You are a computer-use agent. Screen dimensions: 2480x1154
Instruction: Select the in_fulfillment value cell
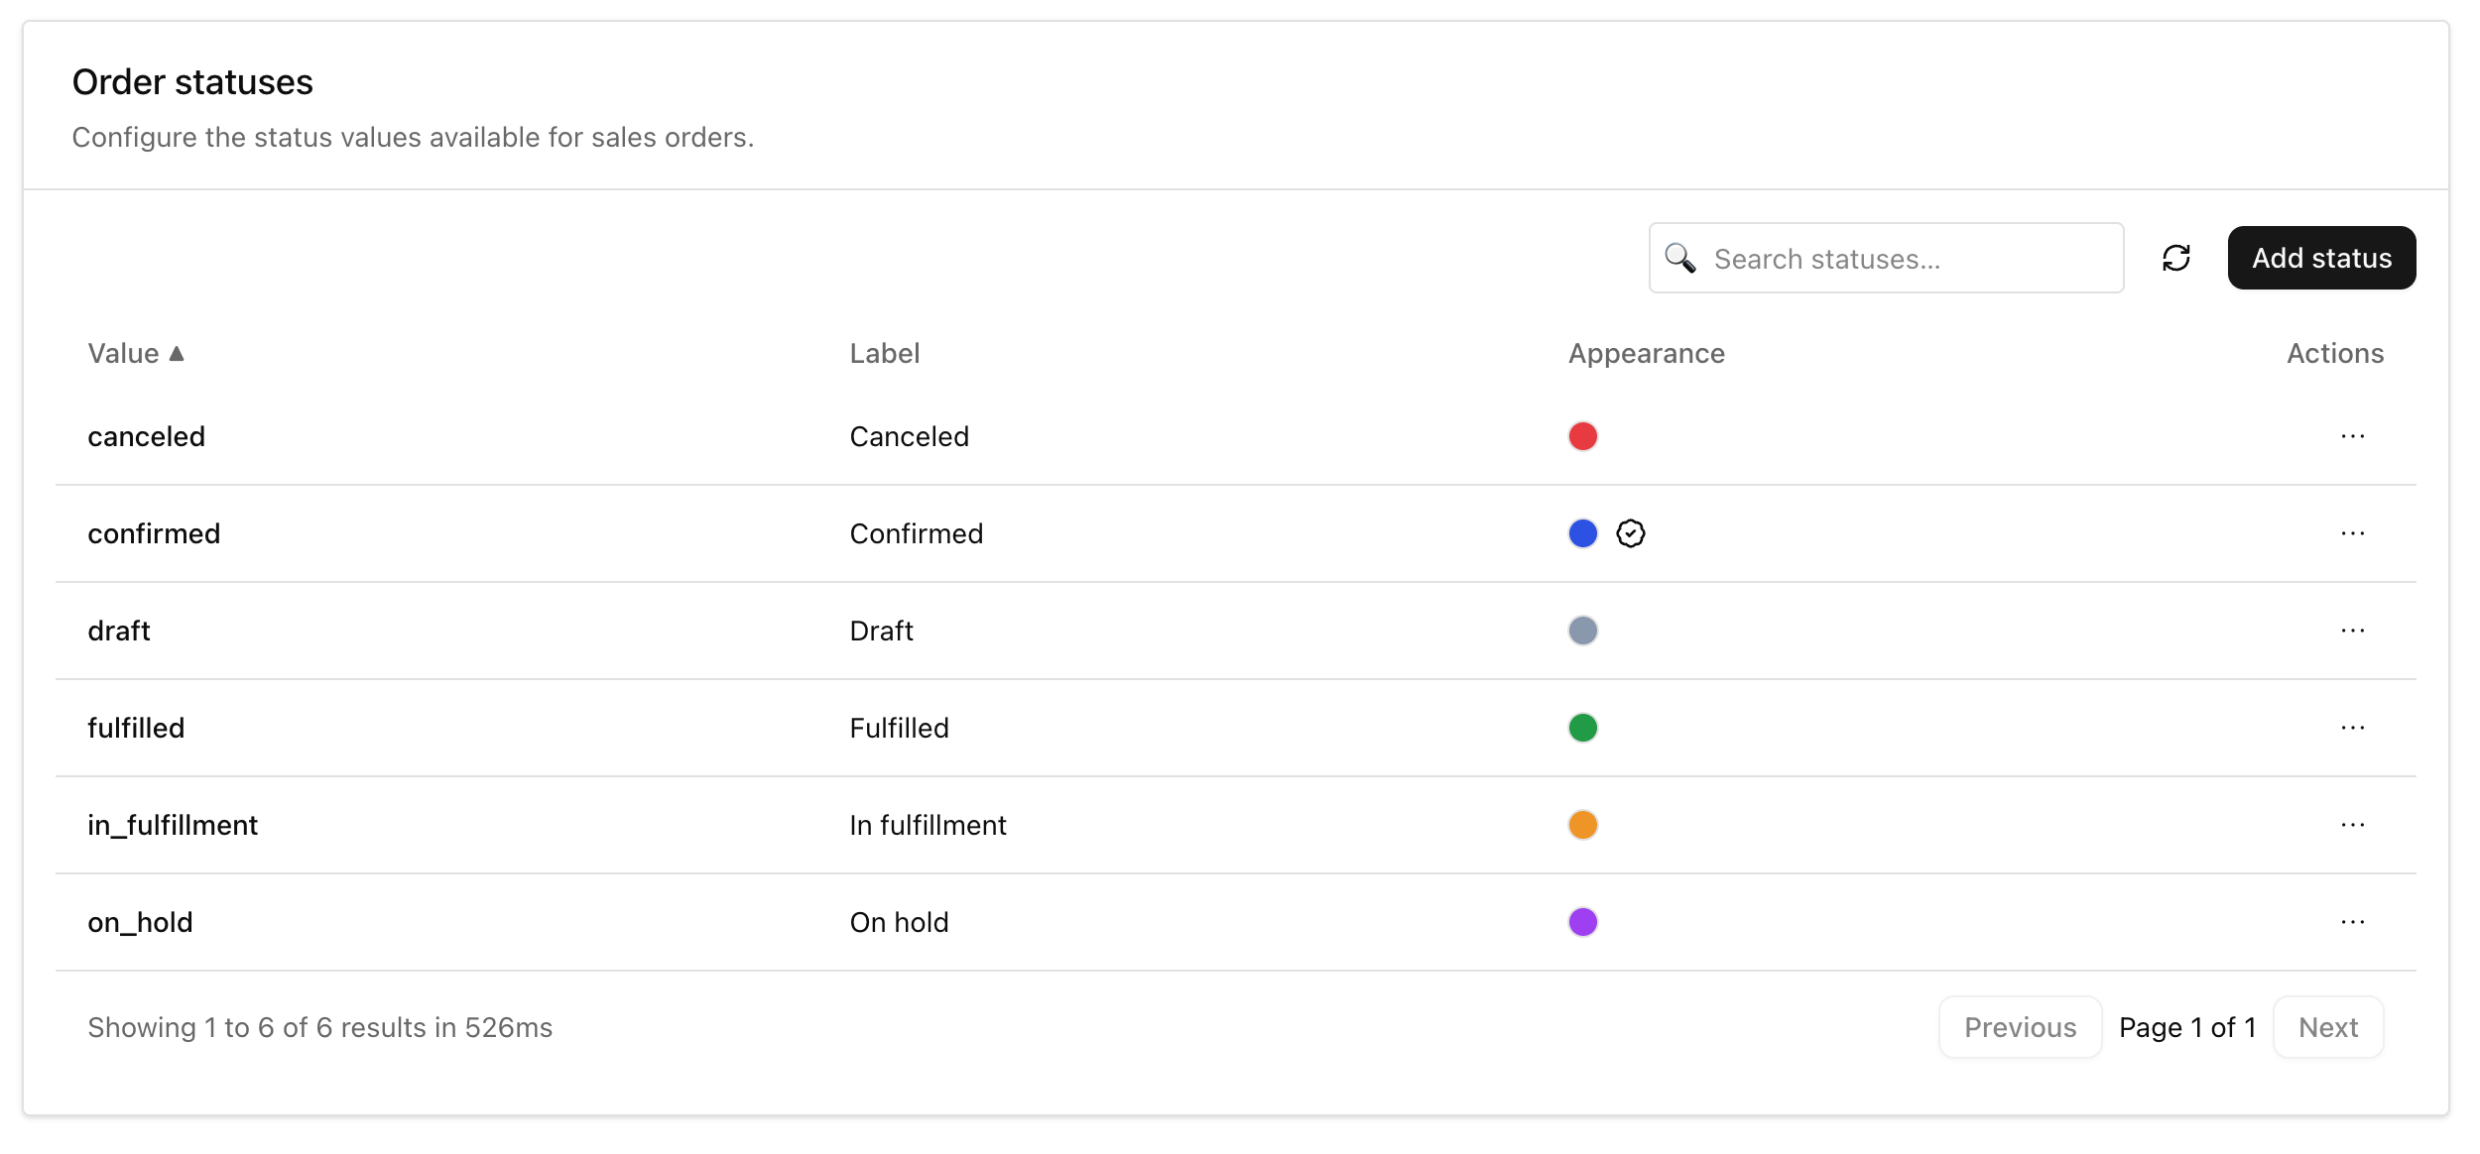tap(173, 825)
